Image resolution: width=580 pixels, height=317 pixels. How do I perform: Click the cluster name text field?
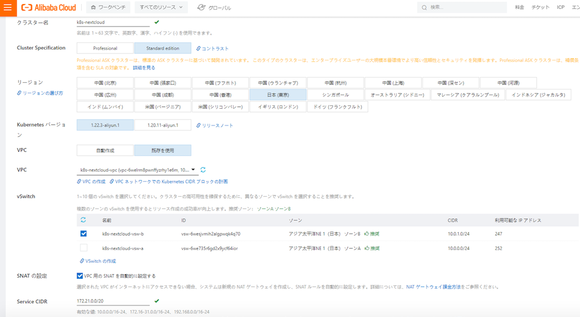113,23
